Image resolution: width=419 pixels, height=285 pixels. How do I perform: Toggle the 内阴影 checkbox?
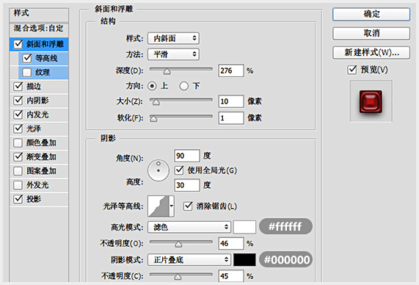[18, 101]
